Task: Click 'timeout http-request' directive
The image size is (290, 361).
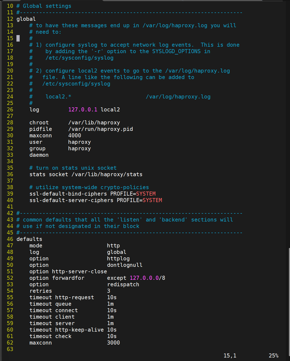Action: pyautogui.click(x=62, y=297)
